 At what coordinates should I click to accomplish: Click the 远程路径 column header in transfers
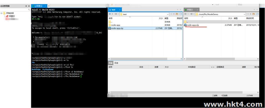pos(220,67)
